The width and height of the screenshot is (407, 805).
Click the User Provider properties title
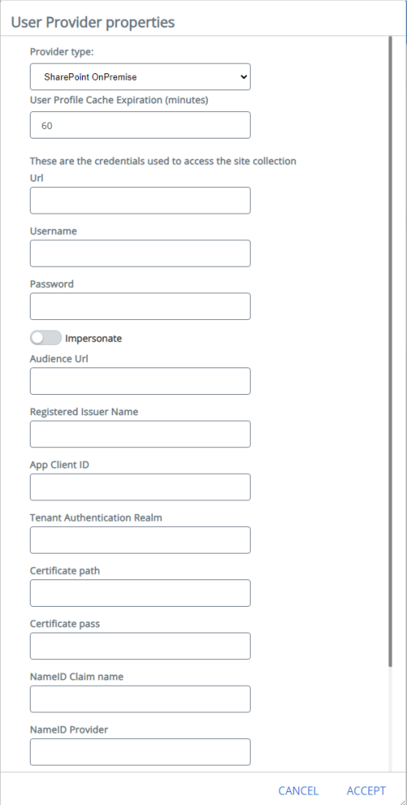click(93, 22)
